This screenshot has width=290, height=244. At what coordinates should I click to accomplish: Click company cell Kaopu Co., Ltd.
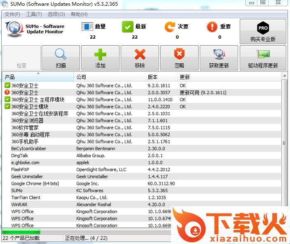(92, 198)
